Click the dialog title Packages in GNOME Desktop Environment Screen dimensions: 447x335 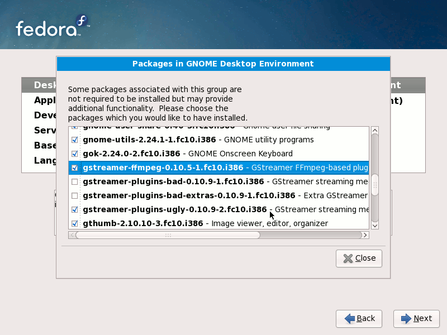223,64
